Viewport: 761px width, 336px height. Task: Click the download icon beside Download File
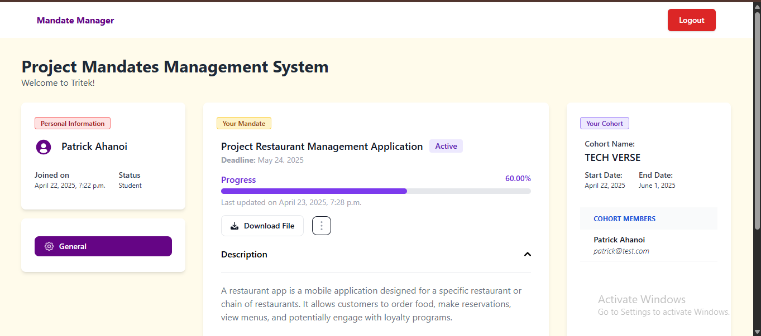click(x=234, y=226)
